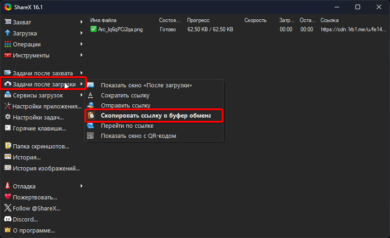Open Папка скриншотов folder
Screen dimensions: 390x238
click(41, 146)
